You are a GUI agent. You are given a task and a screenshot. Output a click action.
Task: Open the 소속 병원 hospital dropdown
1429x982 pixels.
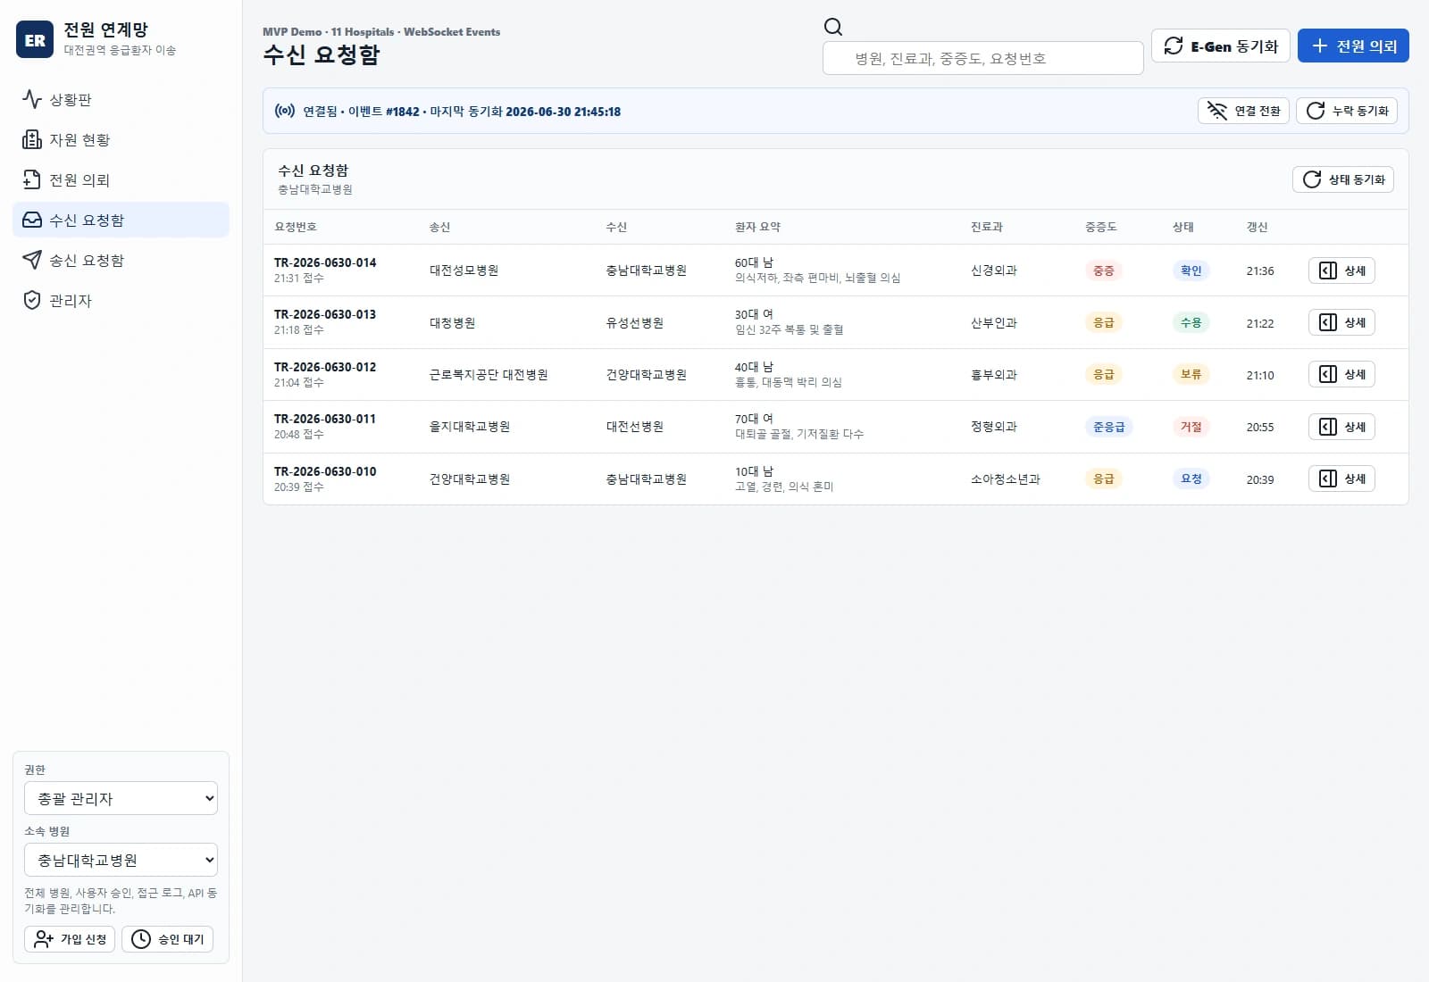pos(121,860)
